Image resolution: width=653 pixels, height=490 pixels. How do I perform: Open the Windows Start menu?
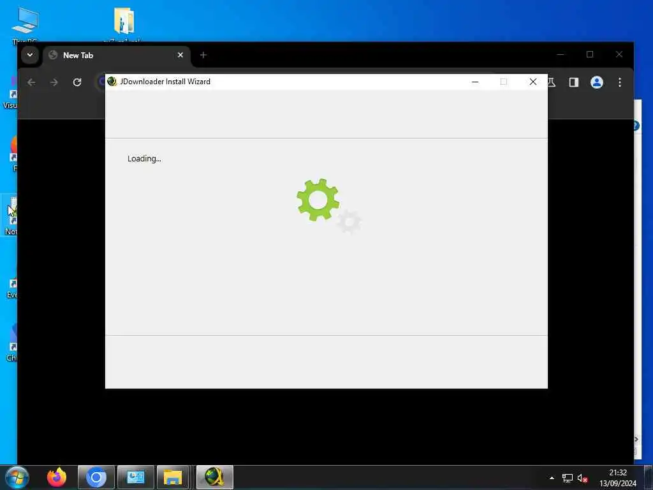click(17, 477)
